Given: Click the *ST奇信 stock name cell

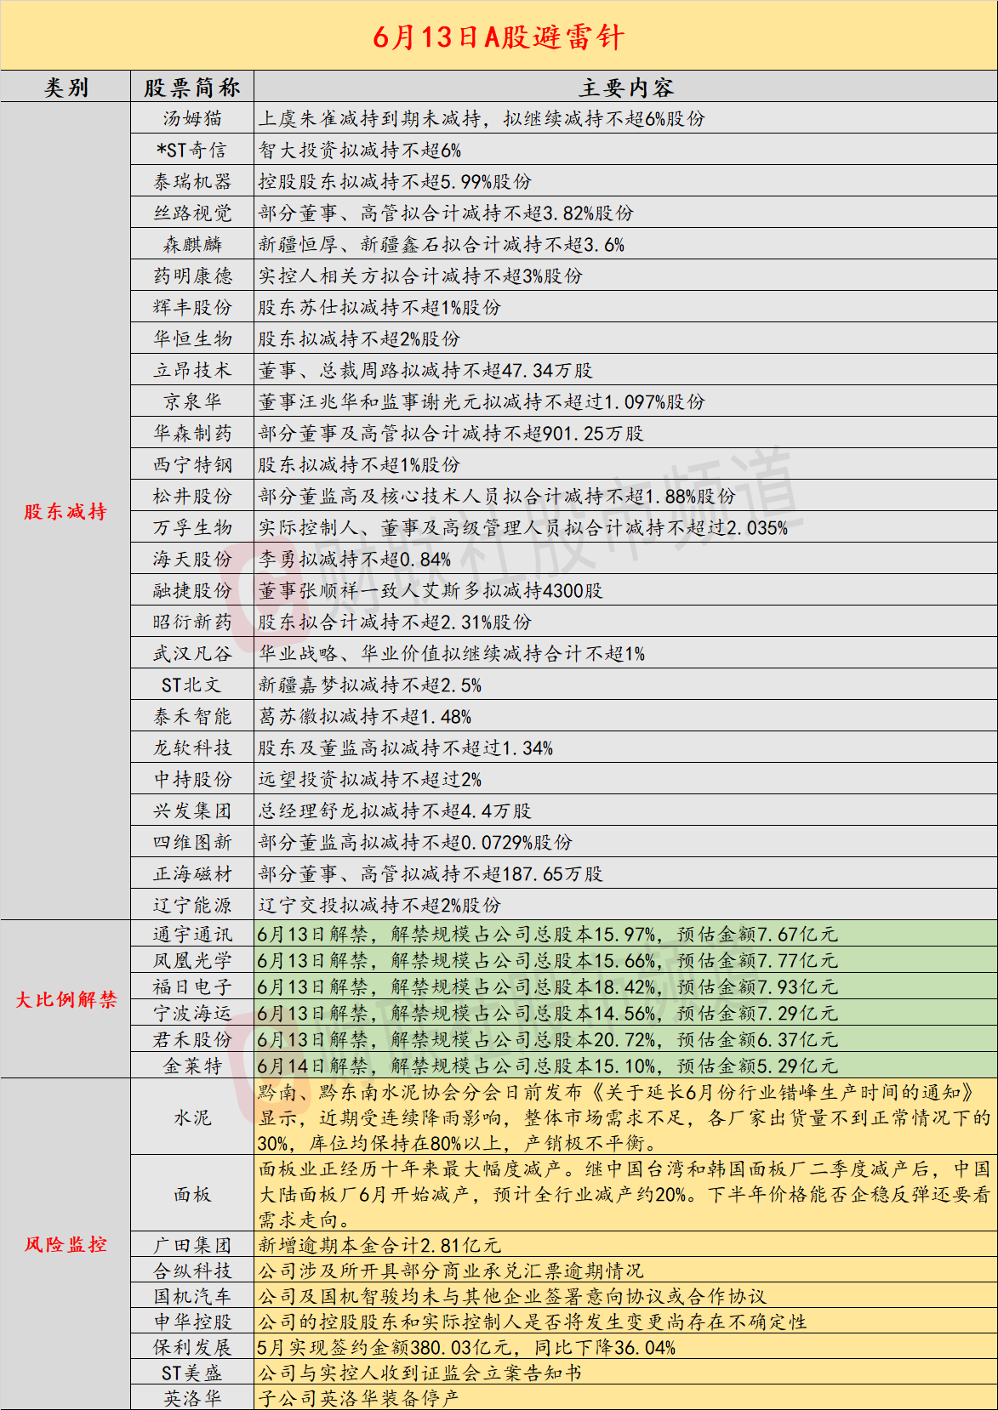Looking at the screenshot, I should click(x=192, y=150).
